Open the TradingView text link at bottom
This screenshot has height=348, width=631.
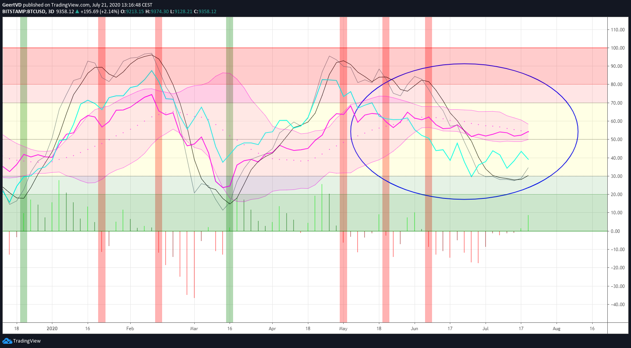tap(27, 341)
